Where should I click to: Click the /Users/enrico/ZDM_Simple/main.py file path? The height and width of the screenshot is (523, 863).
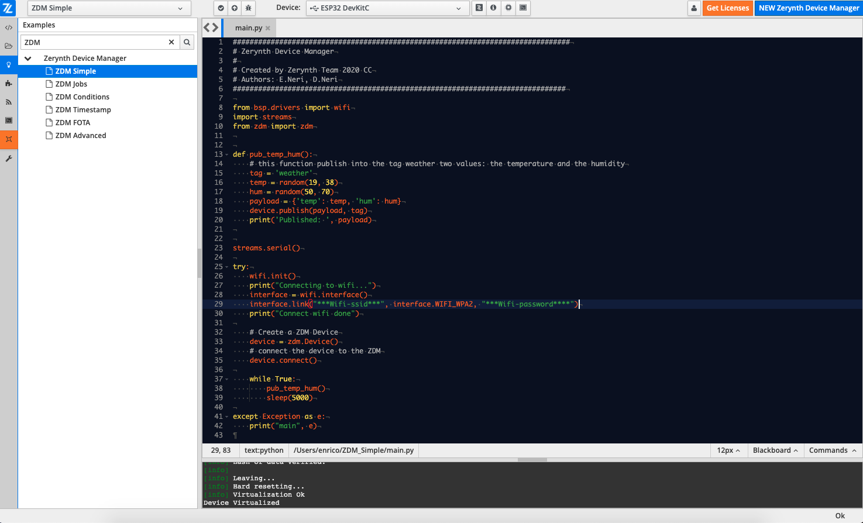(x=354, y=450)
